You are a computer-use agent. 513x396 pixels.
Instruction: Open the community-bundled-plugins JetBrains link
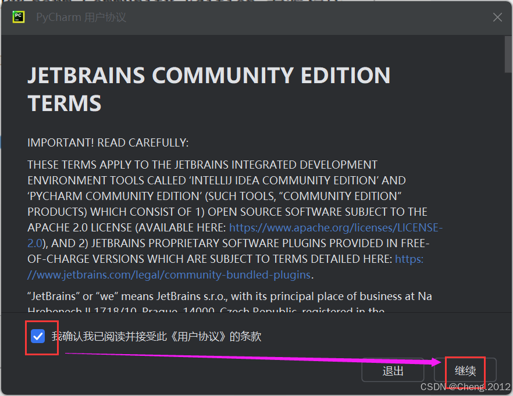(169, 274)
